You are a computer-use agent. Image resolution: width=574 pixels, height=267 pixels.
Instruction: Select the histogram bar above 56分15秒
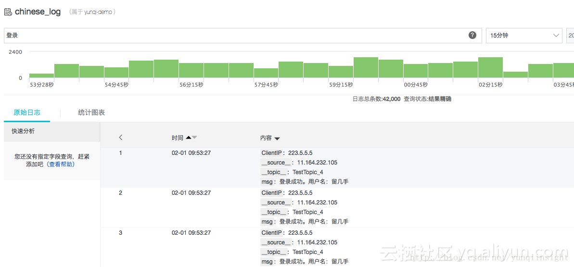tap(191, 70)
